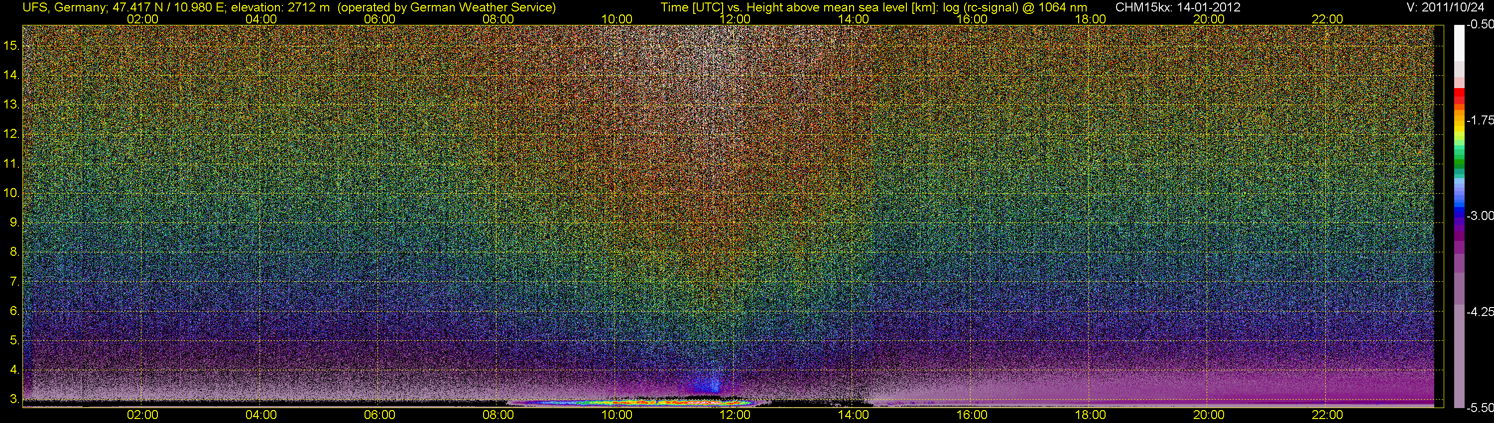The width and height of the screenshot is (1494, 423).
Task: Click the '22:00' label on the lower time axis
Action: tap(1327, 415)
